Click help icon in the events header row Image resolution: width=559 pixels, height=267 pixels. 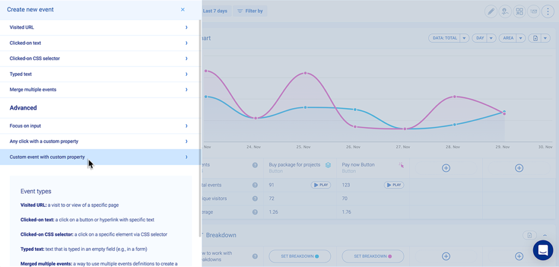(255, 165)
